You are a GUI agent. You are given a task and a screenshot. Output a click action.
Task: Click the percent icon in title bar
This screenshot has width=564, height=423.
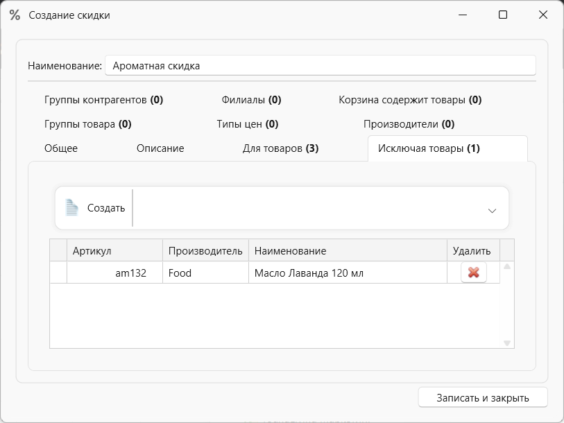[15, 15]
